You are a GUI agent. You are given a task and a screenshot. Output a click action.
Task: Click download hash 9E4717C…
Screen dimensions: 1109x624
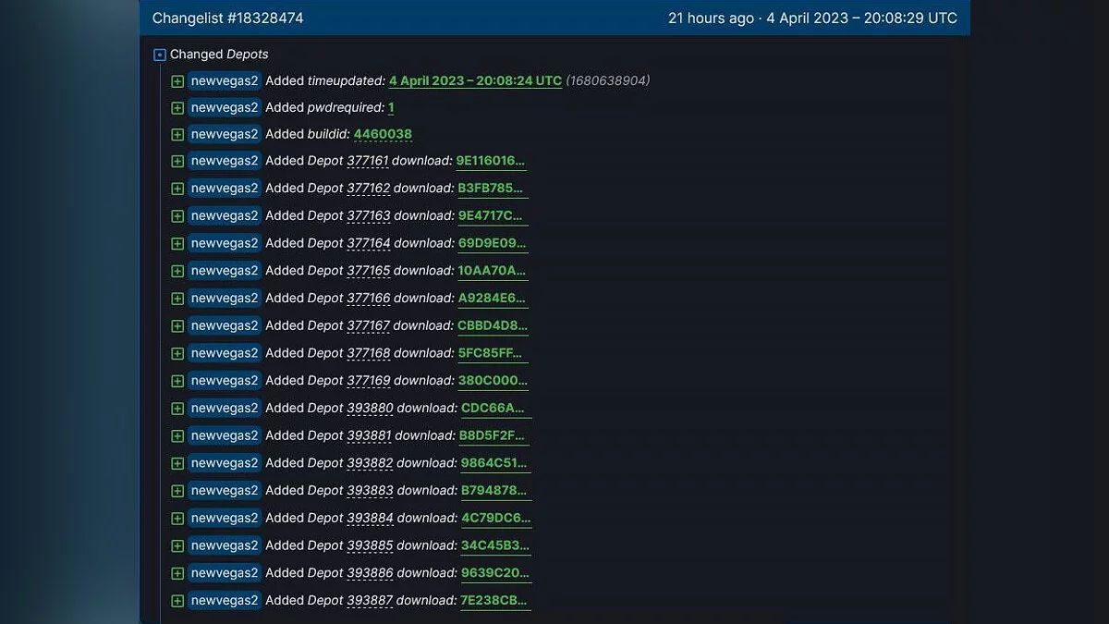click(x=493, y=215)
